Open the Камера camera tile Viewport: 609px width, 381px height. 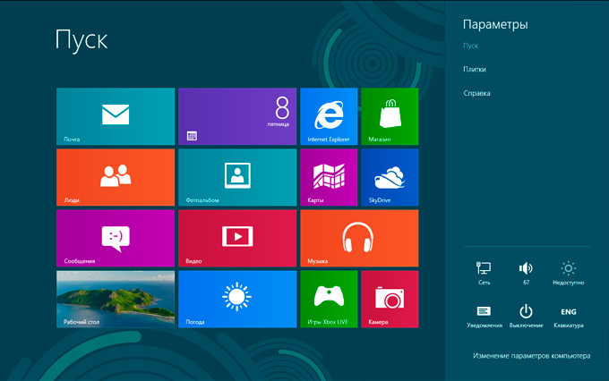[390, 299]
